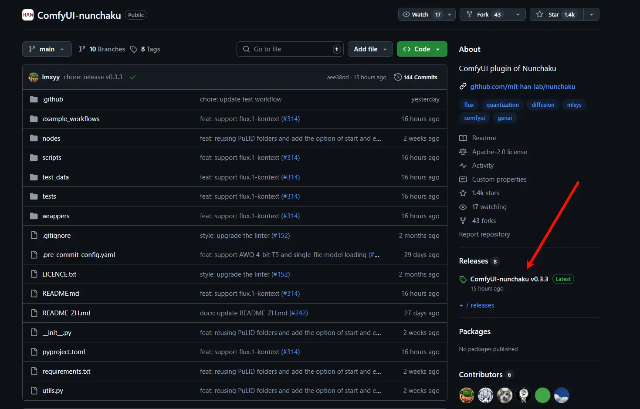Click the Report repository link

484,234
